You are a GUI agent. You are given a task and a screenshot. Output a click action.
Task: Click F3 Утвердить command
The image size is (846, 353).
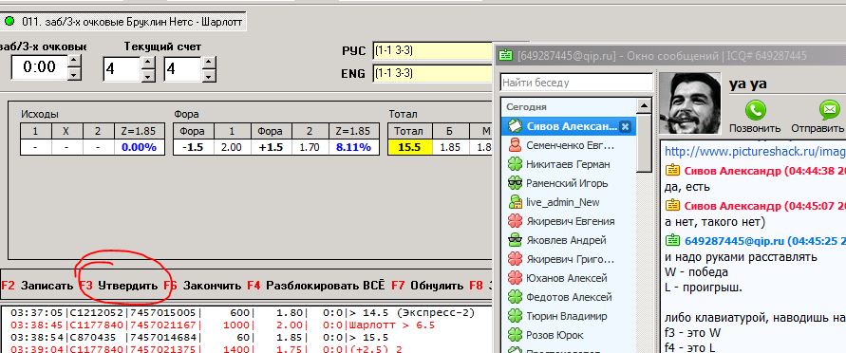[118, 286]
